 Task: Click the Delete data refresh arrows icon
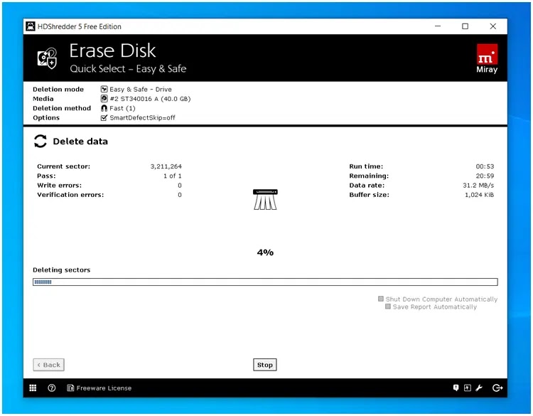click(x=40, y=142)
